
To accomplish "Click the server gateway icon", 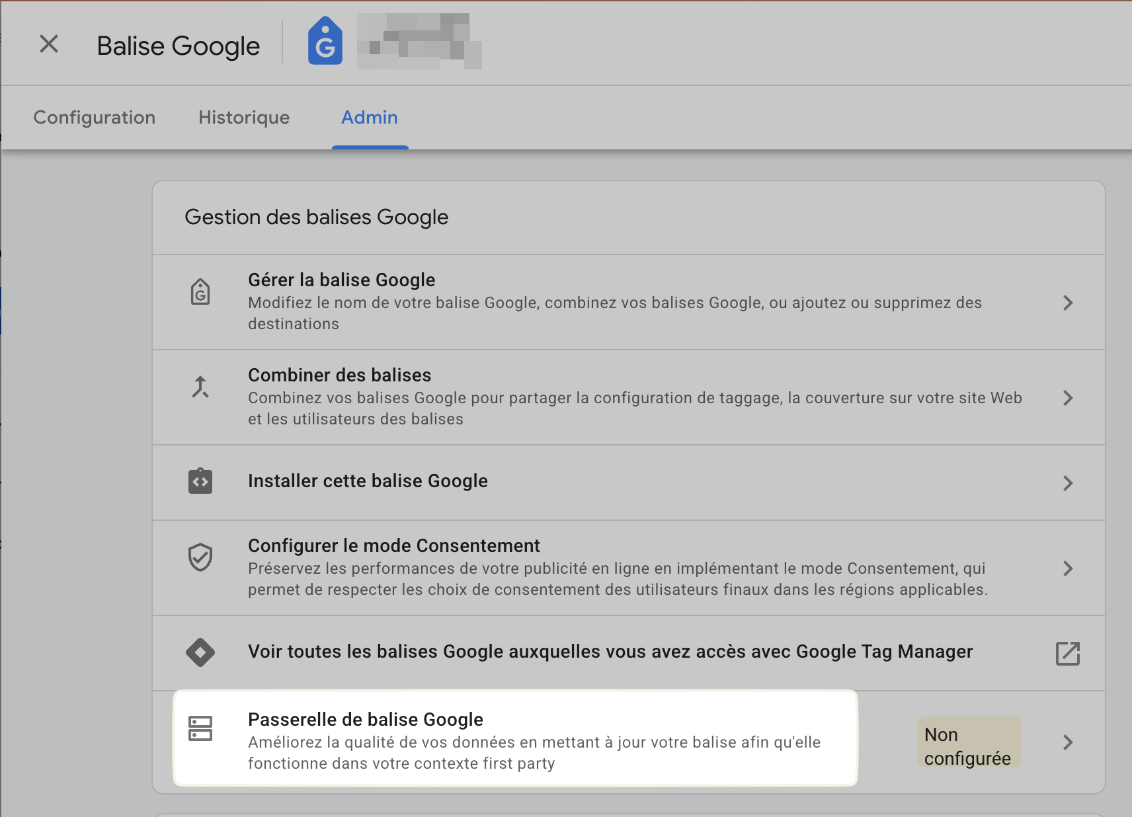I will point(200,728).
